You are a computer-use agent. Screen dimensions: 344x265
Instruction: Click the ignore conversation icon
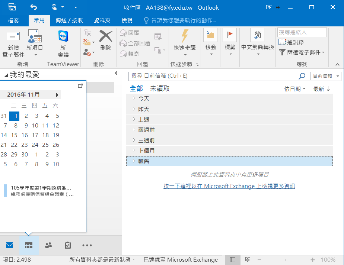point(87,33)
